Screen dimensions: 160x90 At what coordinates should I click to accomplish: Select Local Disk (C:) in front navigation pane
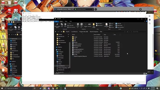point(61,66)
